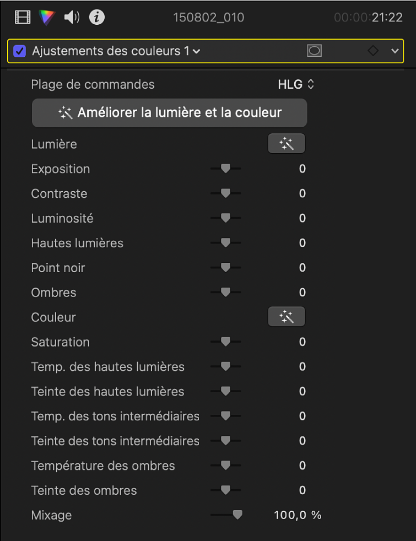Click the auto-enhance wand next to Couleur
Viewport: 416px width, 541px height.
tap(286, 316)
